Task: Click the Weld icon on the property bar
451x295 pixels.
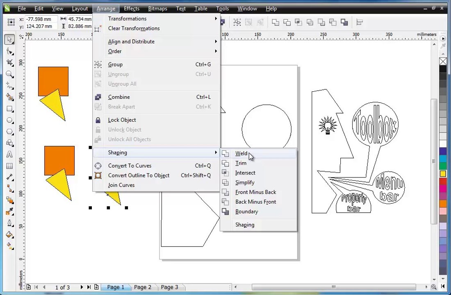Action: pyautogui.click(x=275, y=22)
